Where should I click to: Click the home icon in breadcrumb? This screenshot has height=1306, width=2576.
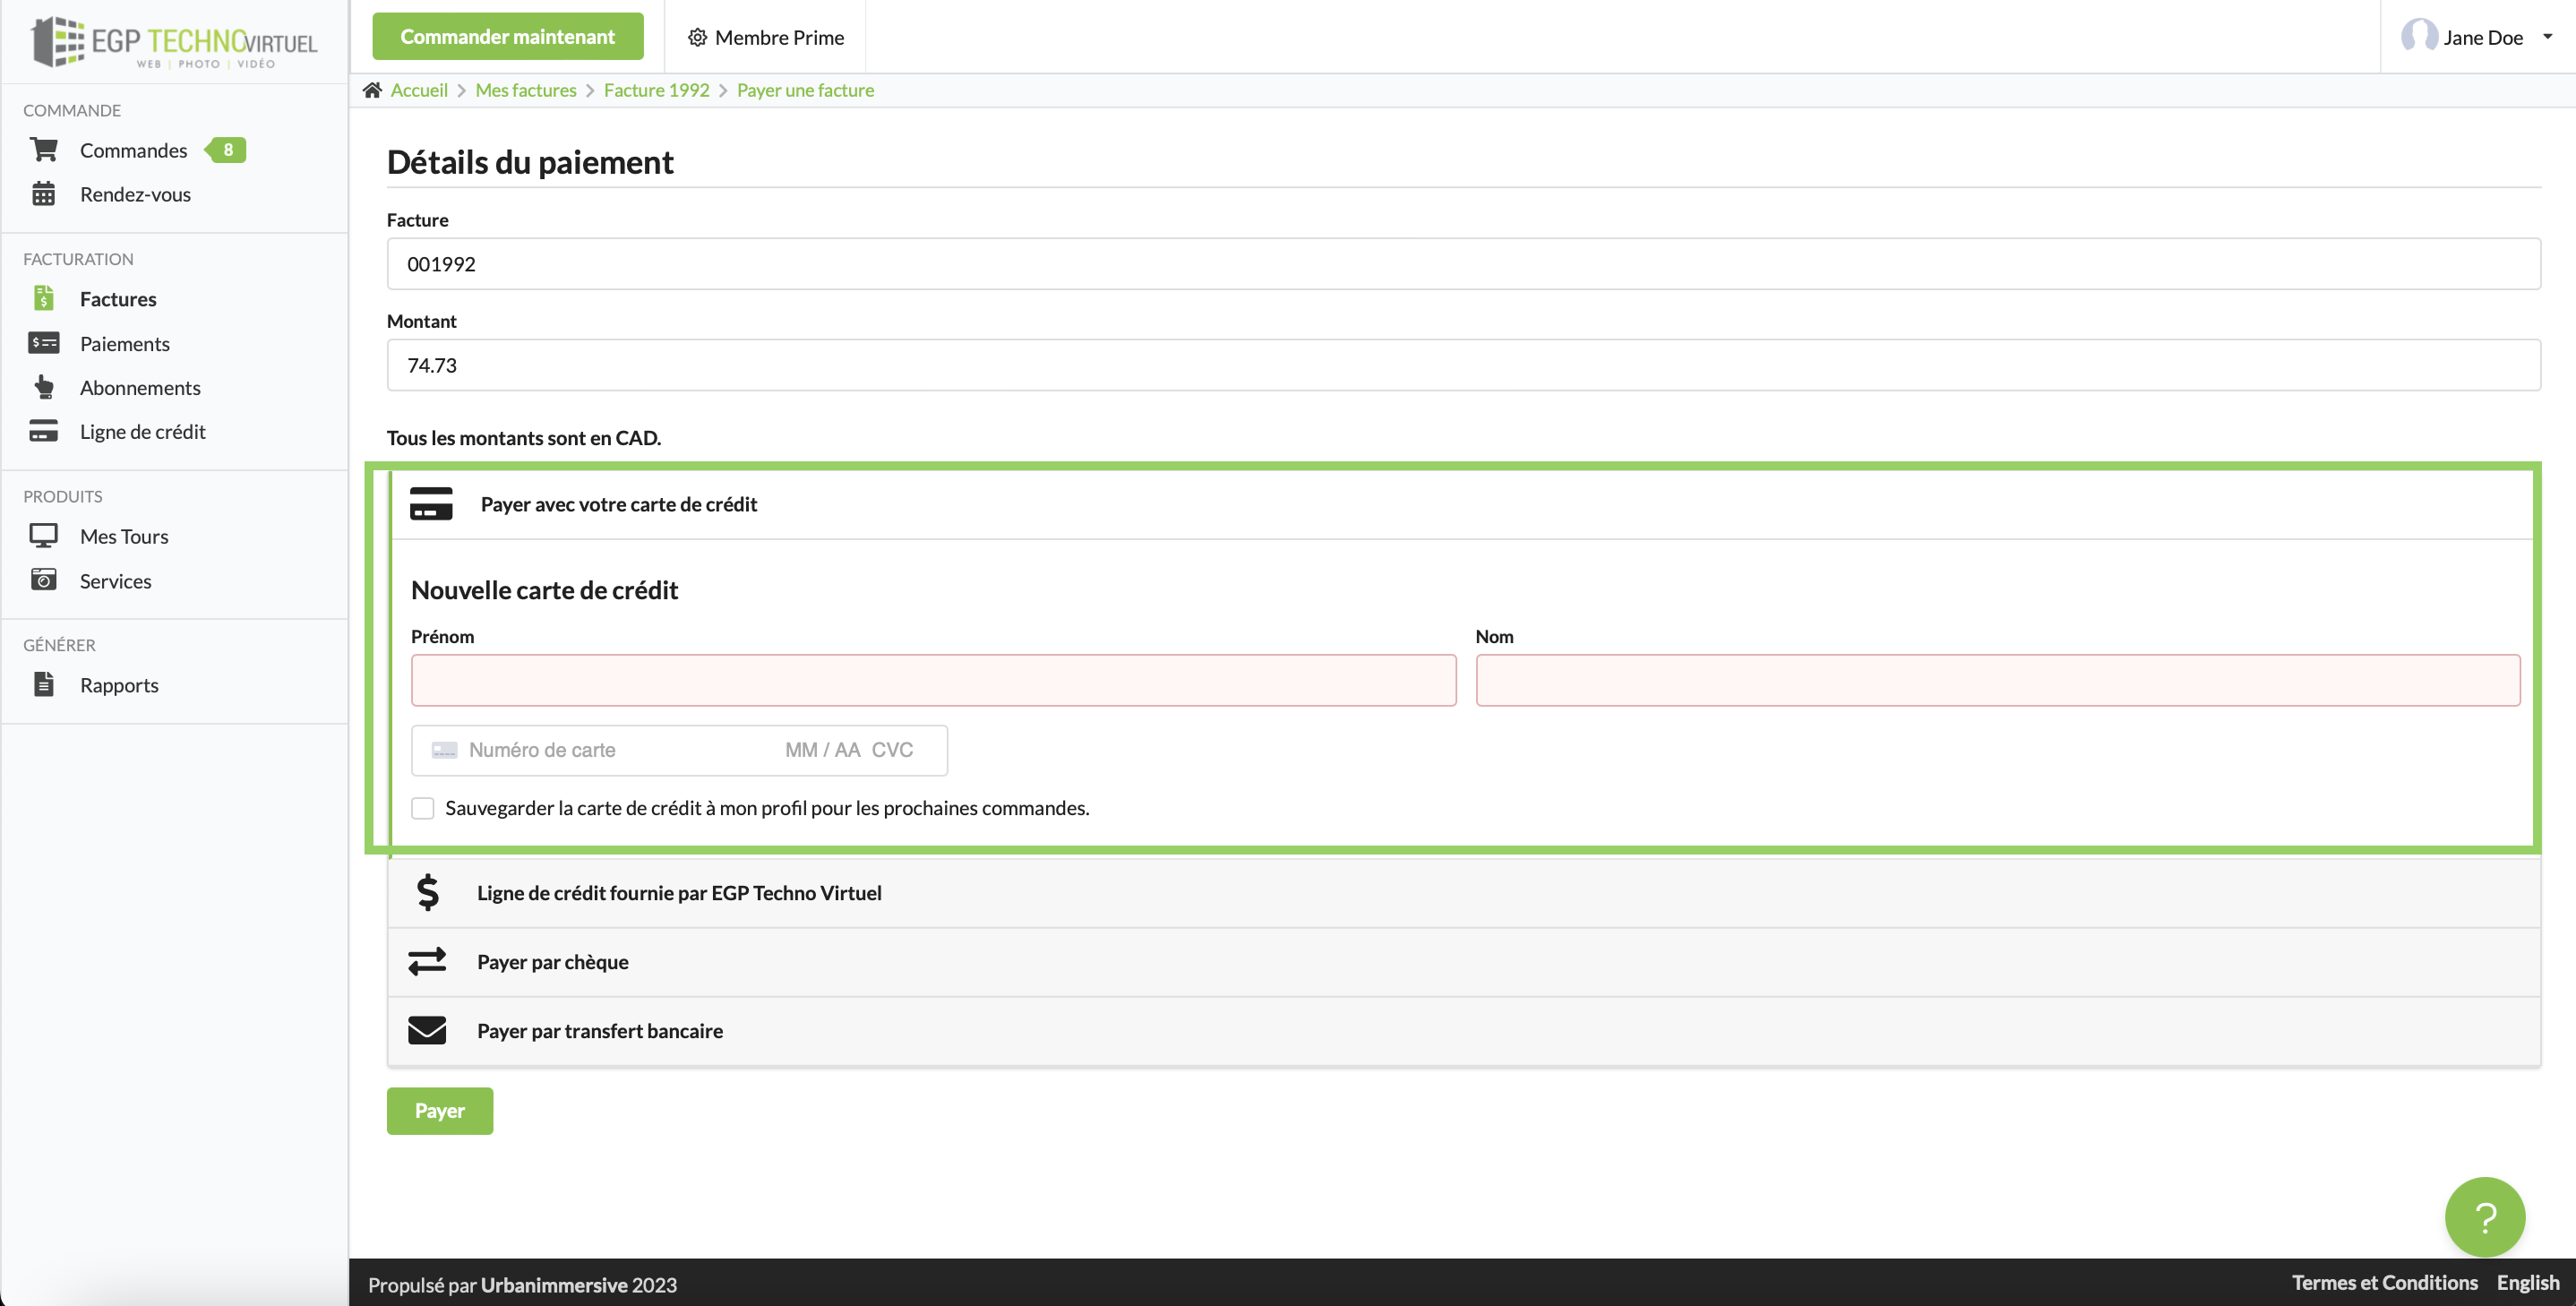coord(372,90)
